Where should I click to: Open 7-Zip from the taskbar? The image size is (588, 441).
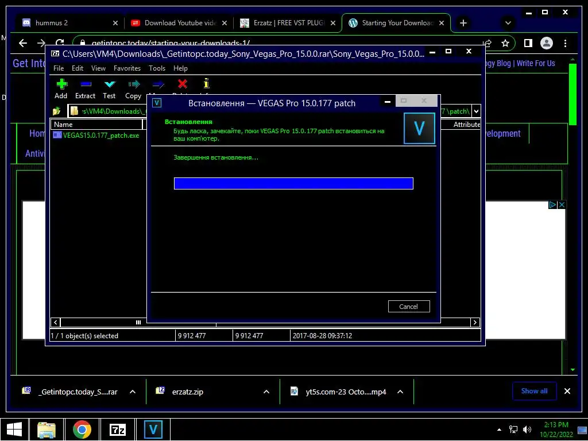click(x=118, y=430)
